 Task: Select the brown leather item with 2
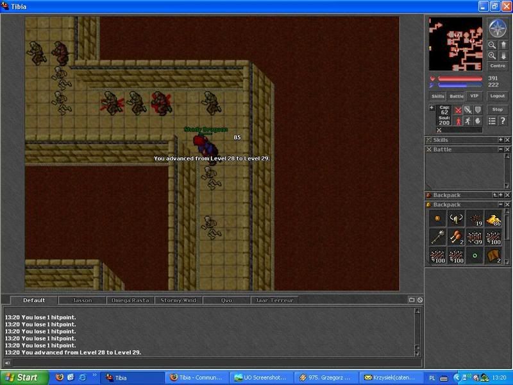[x=493, y=255]
